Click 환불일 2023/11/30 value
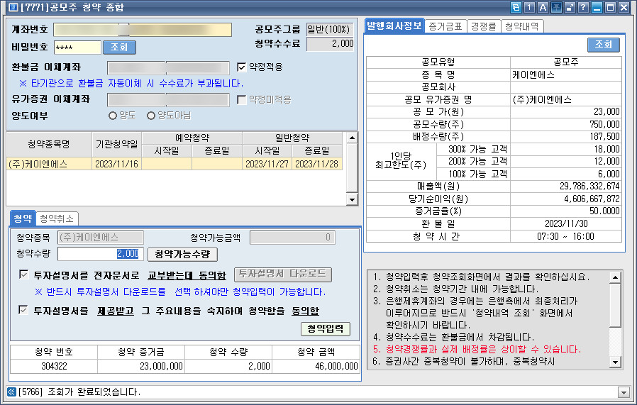This screenshot has height=405, width=637. click(x=566, y=224)
